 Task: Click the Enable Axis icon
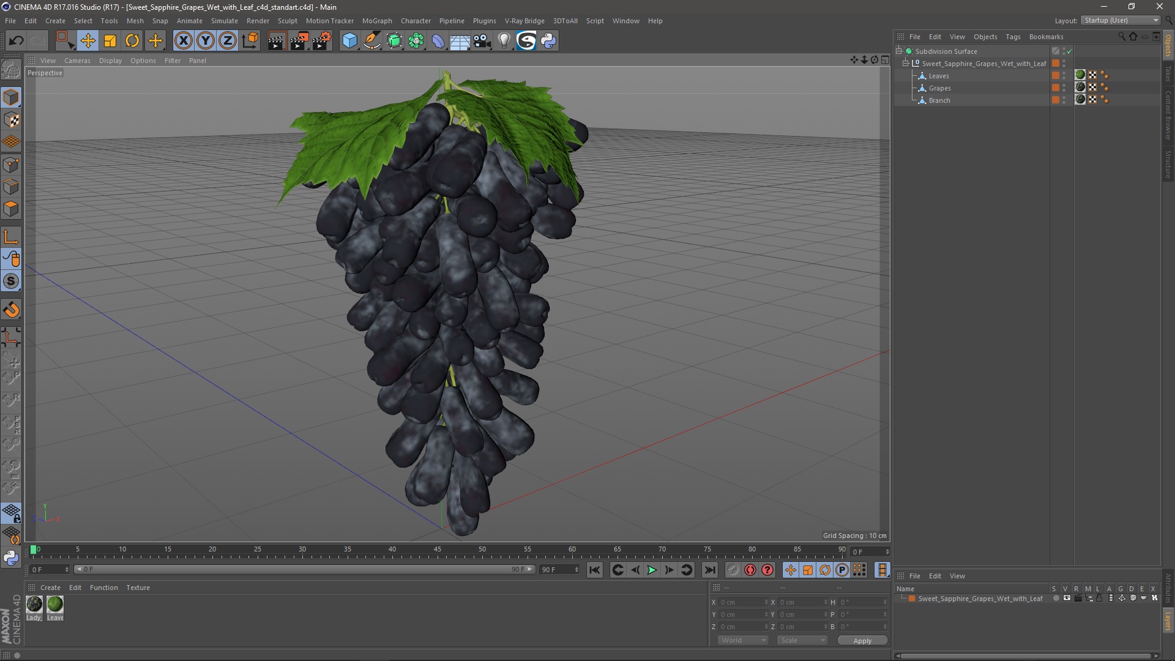[x=11, y=237]
